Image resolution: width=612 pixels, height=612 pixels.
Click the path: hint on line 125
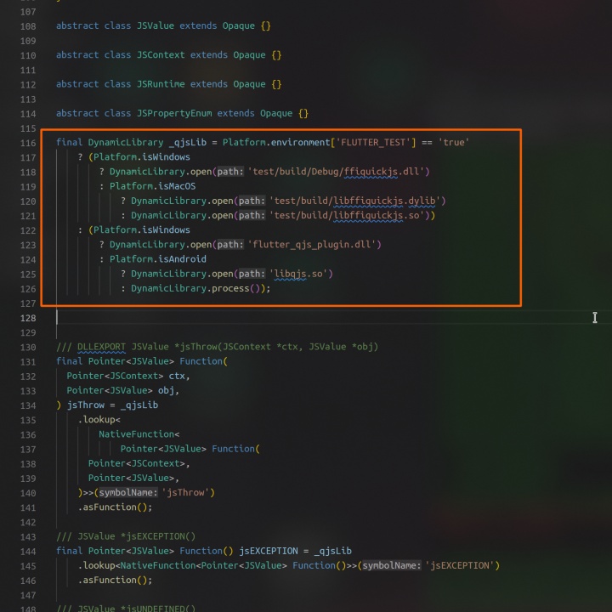[252, 274]
